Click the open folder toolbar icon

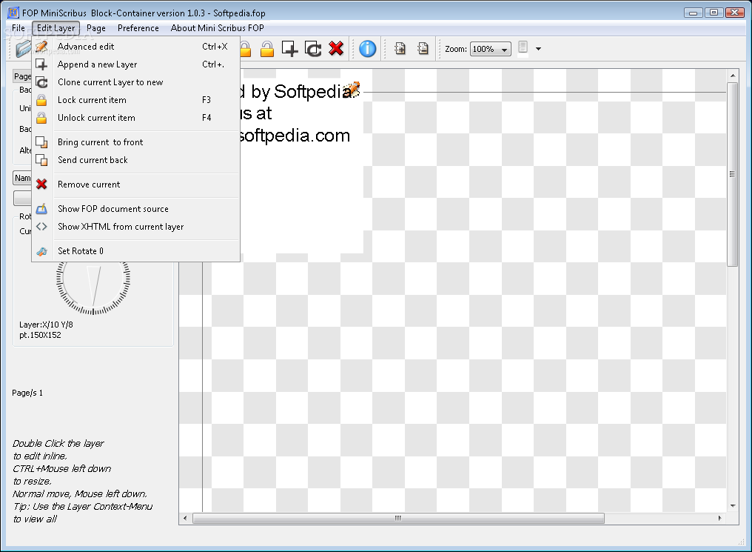click(22, 49)
